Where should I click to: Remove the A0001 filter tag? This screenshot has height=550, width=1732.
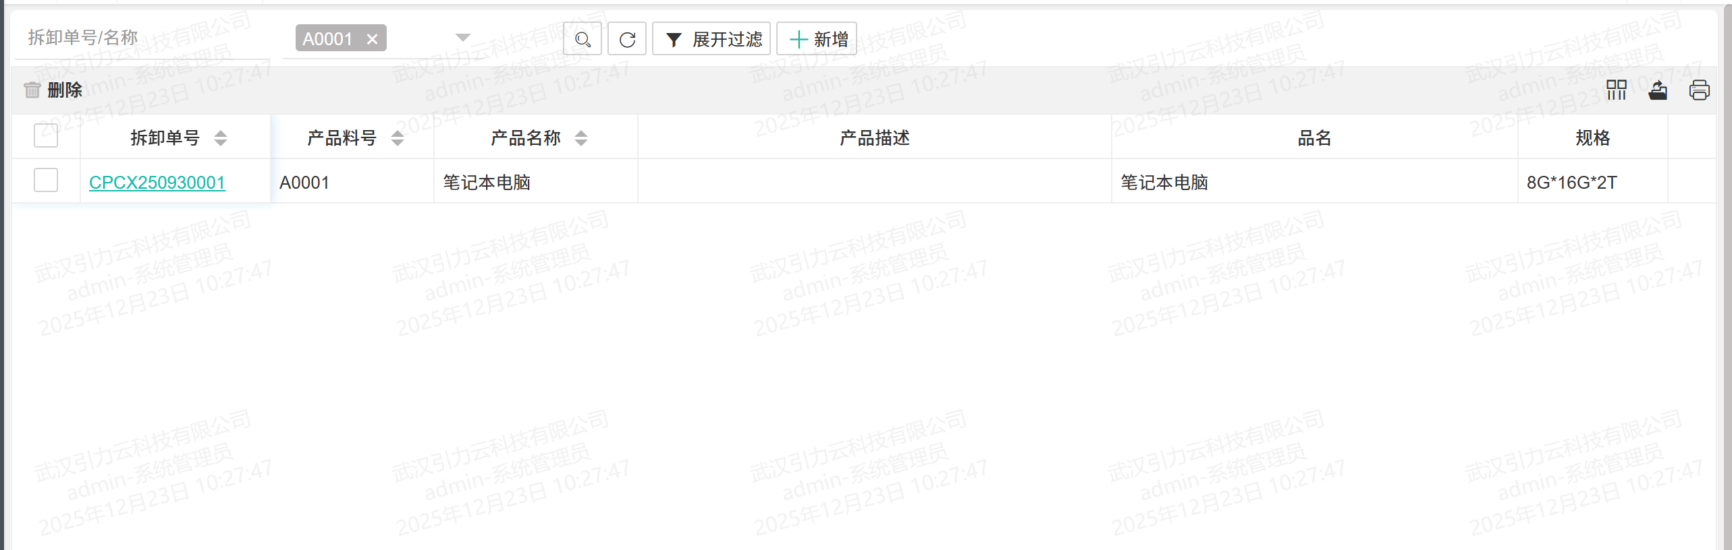[x=372, y=39]
